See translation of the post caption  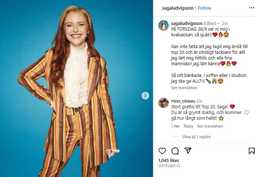(184, 88)
